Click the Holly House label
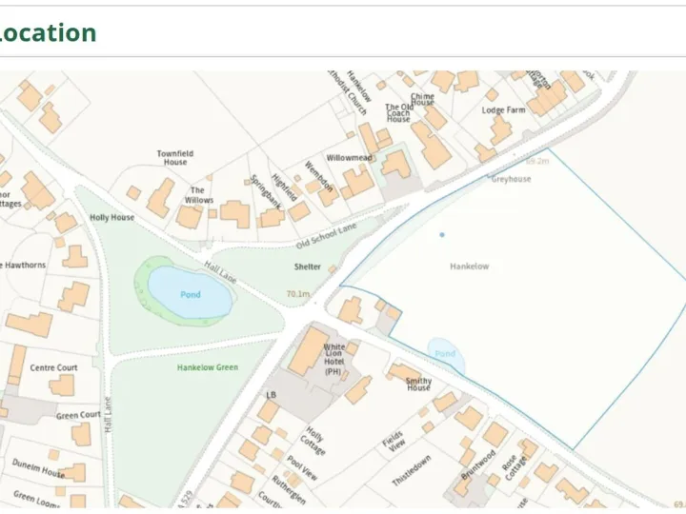The height and width of the screenshot is (514, 686). (112, 217)
